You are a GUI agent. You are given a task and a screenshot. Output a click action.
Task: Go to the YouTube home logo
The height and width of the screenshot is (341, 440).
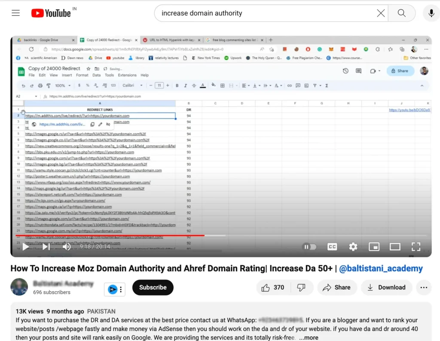pos(51,13)
